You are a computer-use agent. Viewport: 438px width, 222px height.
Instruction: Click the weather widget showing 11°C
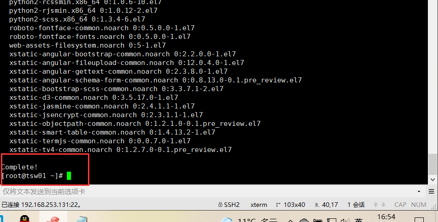click(249, 220)
